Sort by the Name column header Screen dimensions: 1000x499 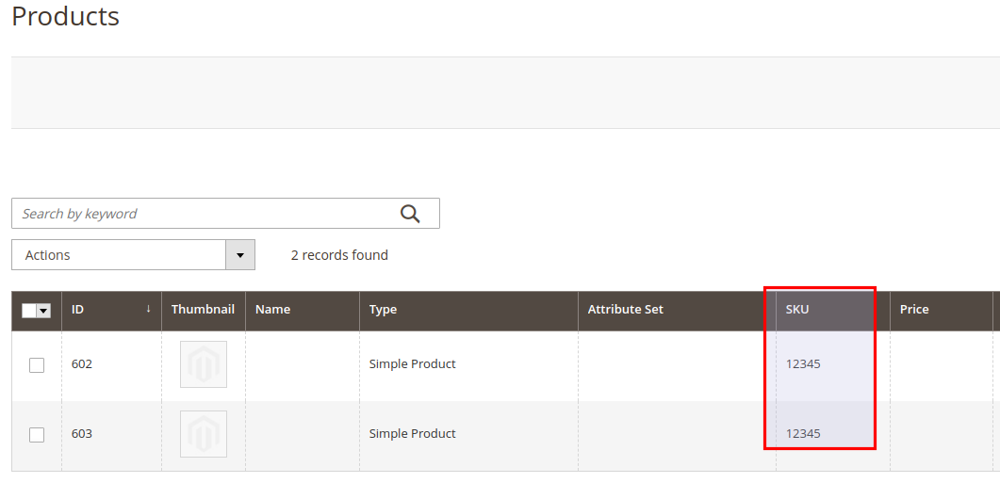coord(272,309)
